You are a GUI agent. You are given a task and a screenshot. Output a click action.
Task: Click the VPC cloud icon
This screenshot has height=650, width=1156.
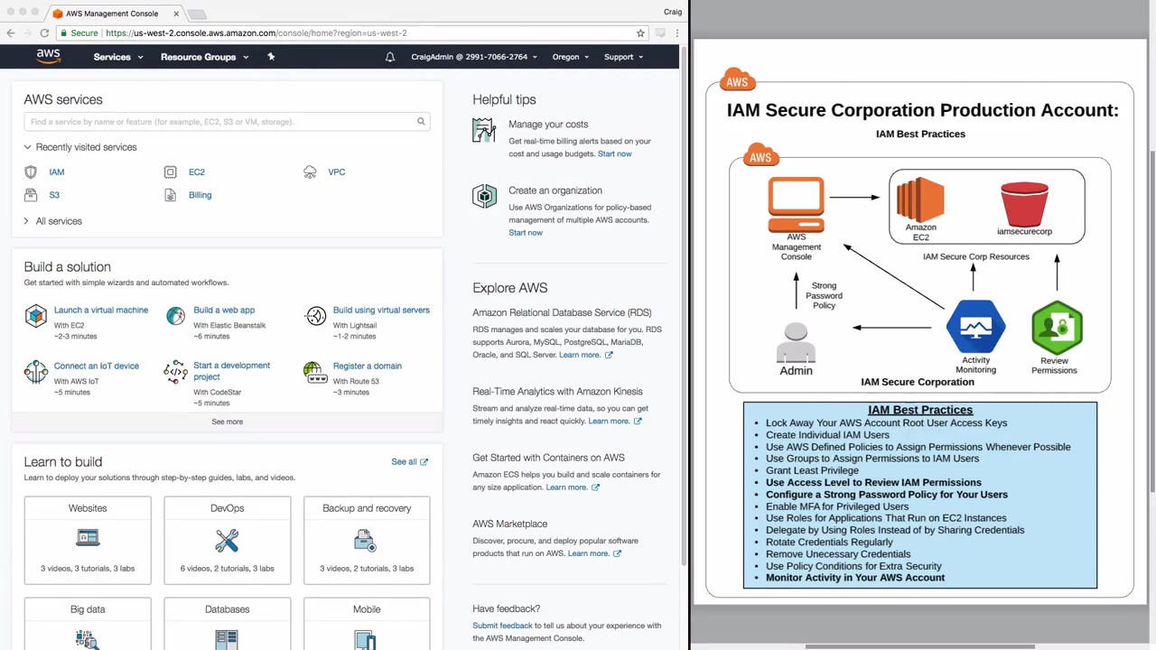pos(310,172)
